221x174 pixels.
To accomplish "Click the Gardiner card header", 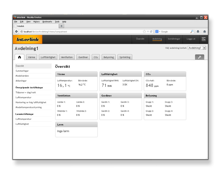I will 121,96.
